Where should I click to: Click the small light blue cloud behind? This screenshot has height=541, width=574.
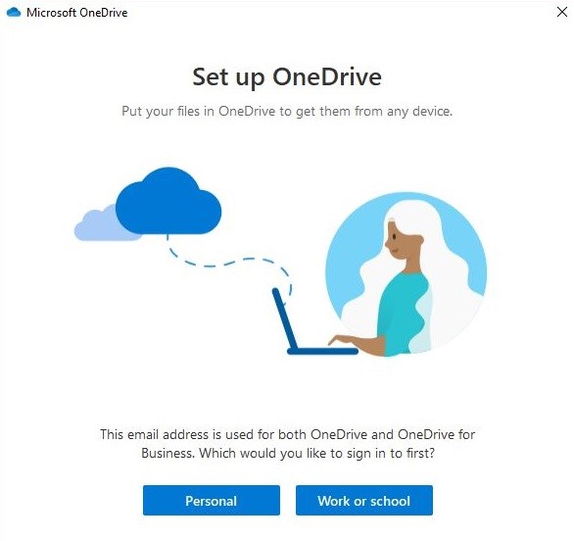[x=96, y=226]
